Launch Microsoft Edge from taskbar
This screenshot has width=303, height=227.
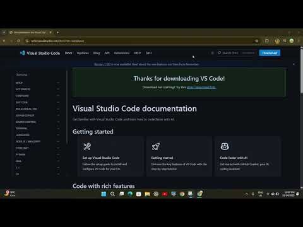(130, 194)
